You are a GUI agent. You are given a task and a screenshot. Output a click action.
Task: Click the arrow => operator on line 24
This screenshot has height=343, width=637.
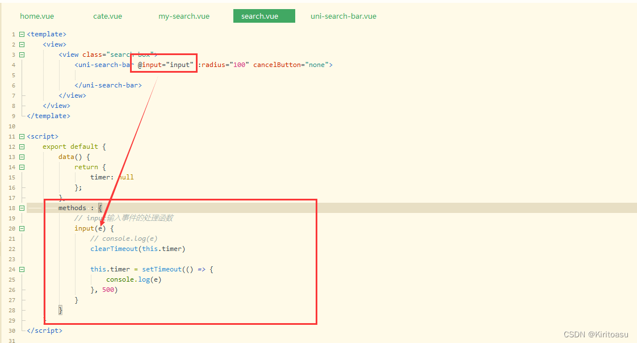[x=202, y=269]
